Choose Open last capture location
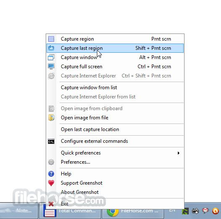The image size is (221, 219). [x=115, y=129]
